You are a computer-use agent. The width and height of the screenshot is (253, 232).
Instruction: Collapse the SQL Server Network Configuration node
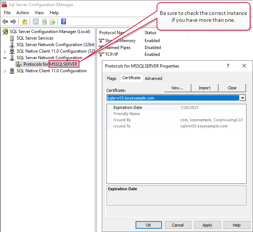pos(5,58)
